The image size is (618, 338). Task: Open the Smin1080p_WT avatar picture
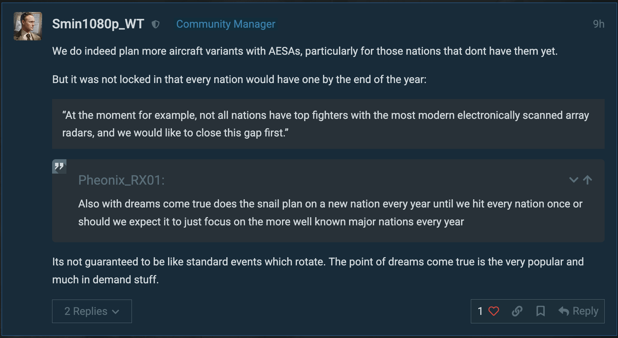pos(28,26)
